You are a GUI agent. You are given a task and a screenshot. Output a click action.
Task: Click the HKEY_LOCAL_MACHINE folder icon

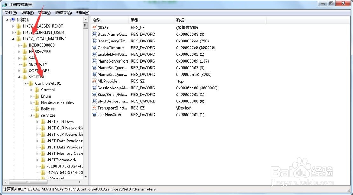(19, 39)
